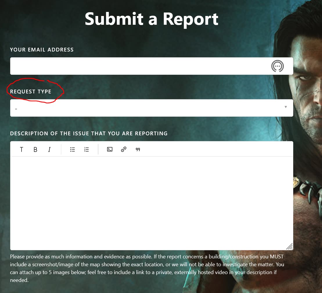Click the 'Request Type' label

(x=30, y=92)
